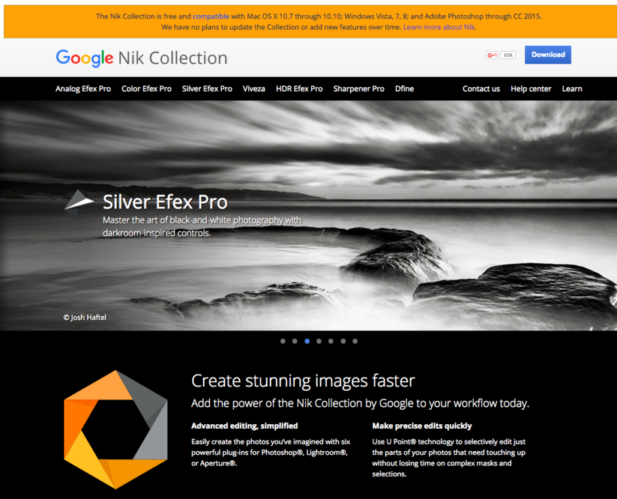The image size is (617, 499).
Task: Click the Google logo in the header
Action: coord(84,58)
